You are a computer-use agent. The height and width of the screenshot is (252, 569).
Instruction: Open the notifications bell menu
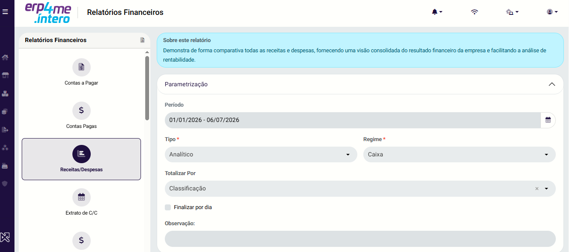[x=437, y=12]
